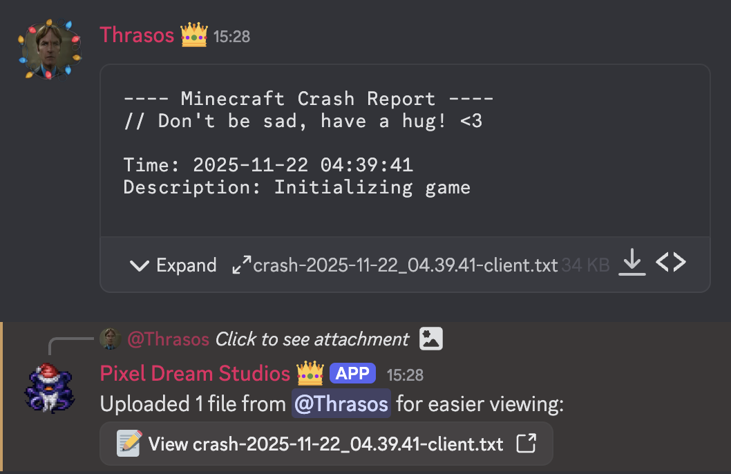Open the crash file in full-screen viewer
The height and width of the screenshot is (474, 731).
242,265
